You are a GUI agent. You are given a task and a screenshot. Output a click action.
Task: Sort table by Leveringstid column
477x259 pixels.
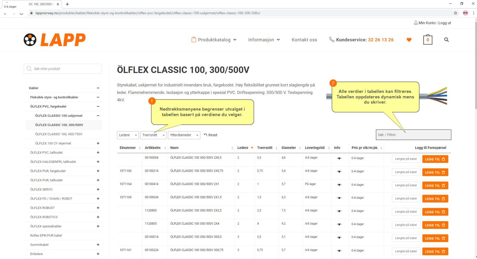[x=317, y=148]
